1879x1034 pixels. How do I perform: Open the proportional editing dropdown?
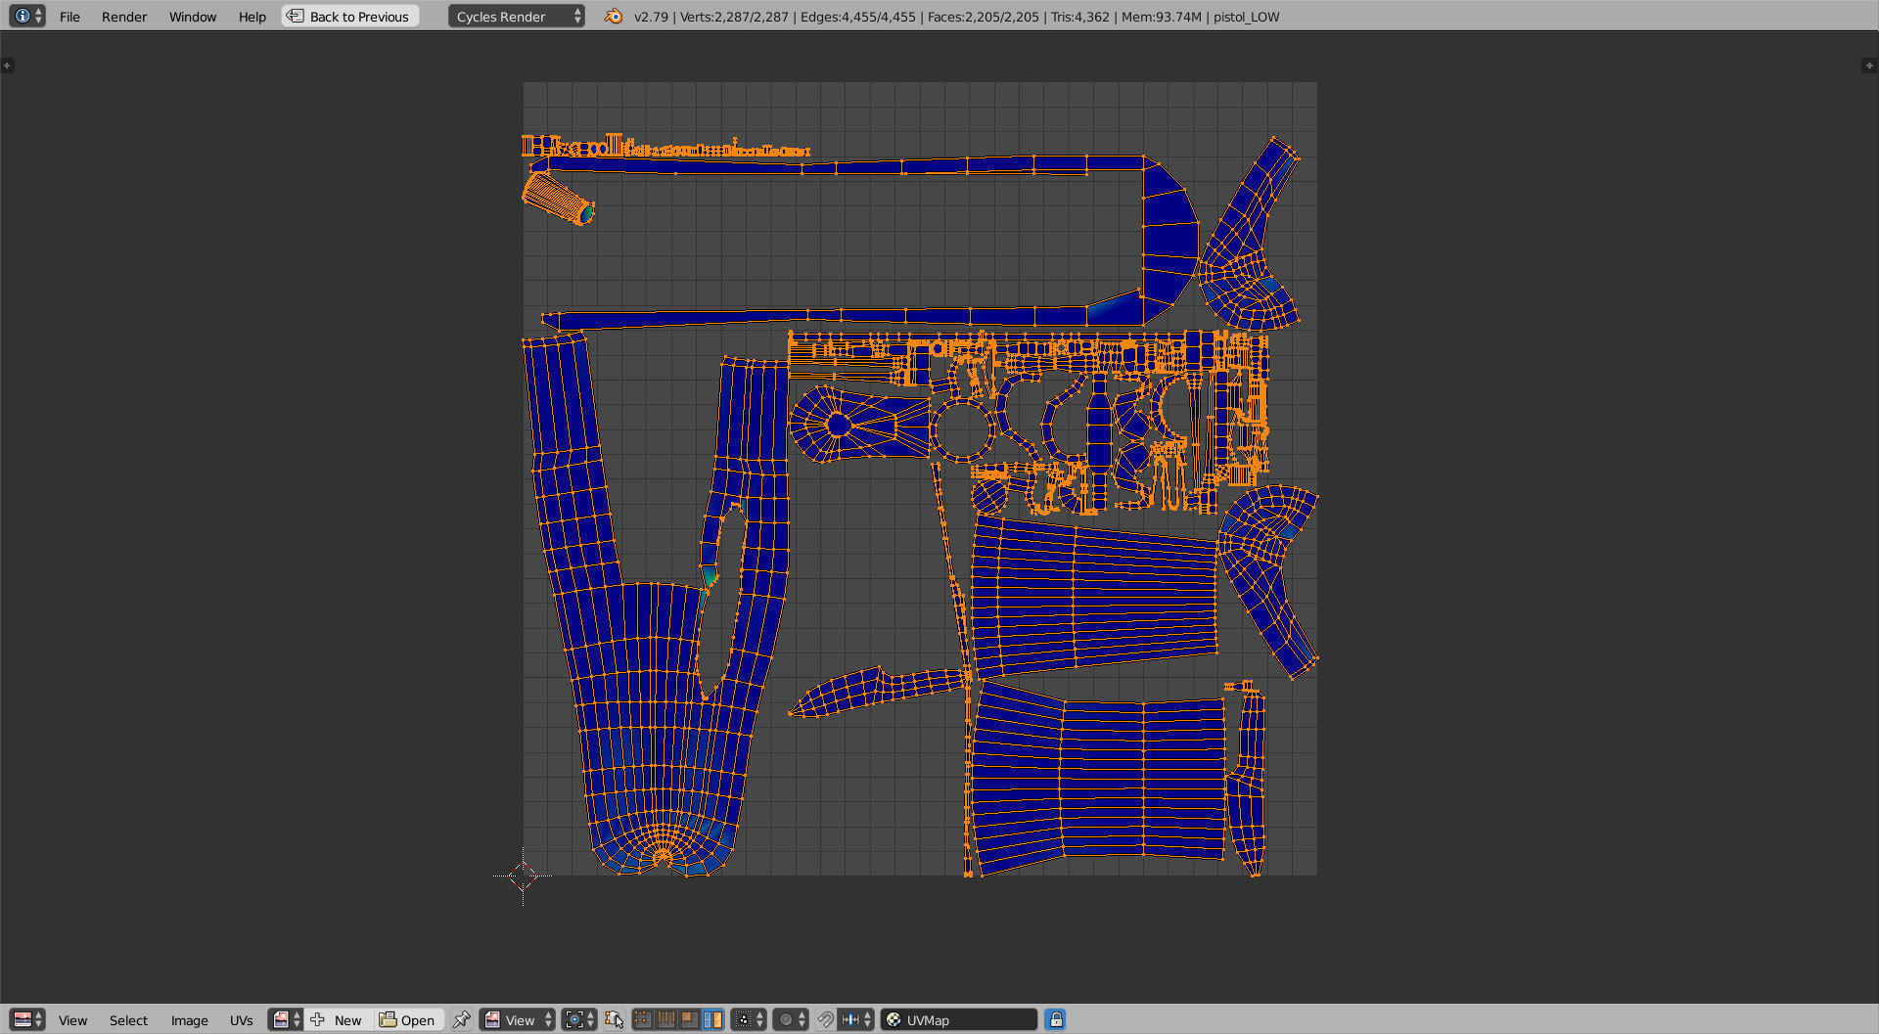[x=791, y=1019]
